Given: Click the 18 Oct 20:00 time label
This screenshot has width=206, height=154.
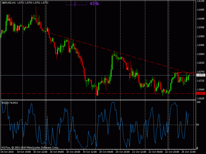Looking at the screenshot, I should [x=73, y=152].
